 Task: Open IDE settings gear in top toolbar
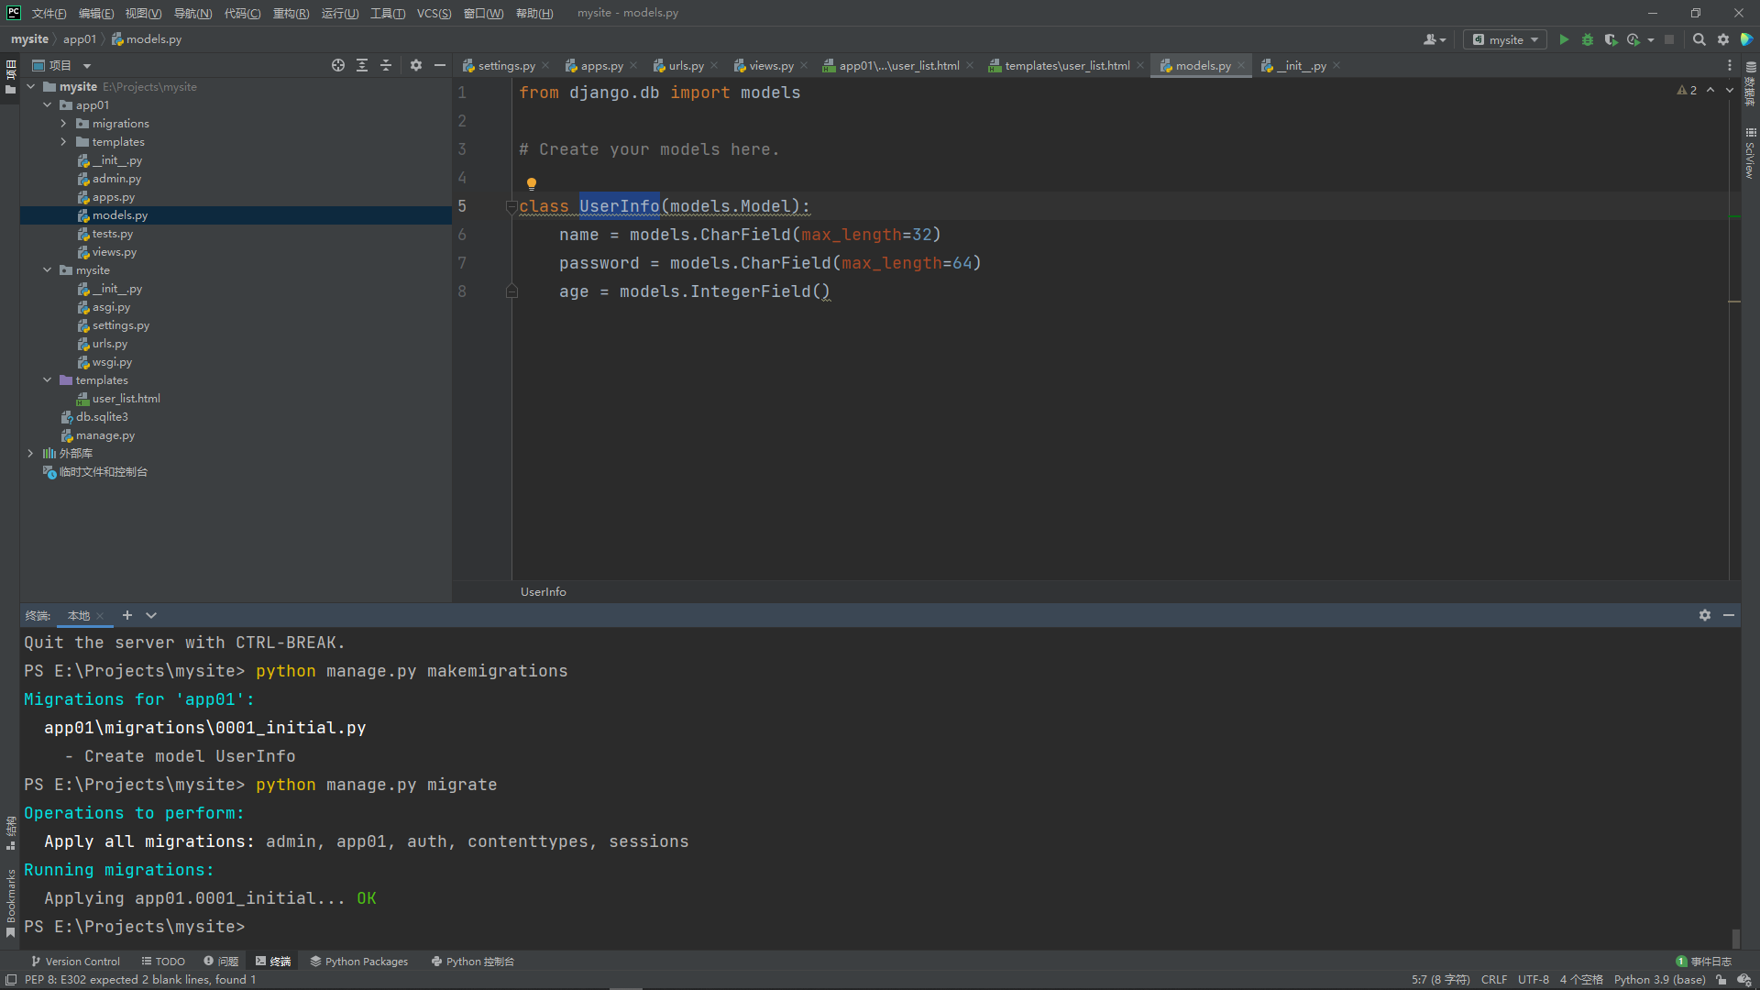1723,39
